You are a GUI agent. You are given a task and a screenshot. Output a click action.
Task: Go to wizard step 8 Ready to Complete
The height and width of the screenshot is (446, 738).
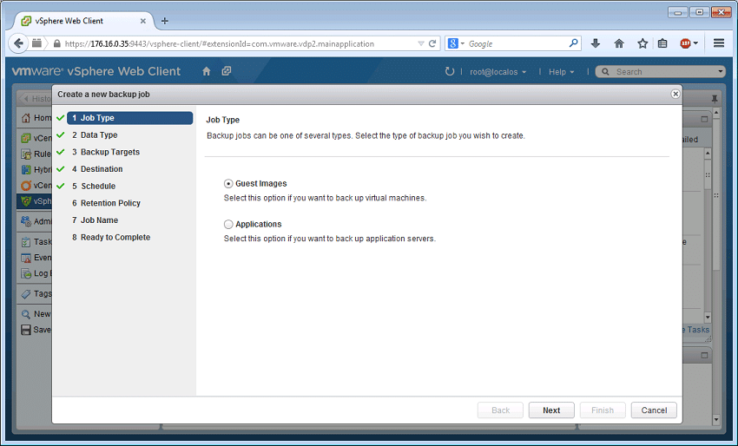[111, 237]
